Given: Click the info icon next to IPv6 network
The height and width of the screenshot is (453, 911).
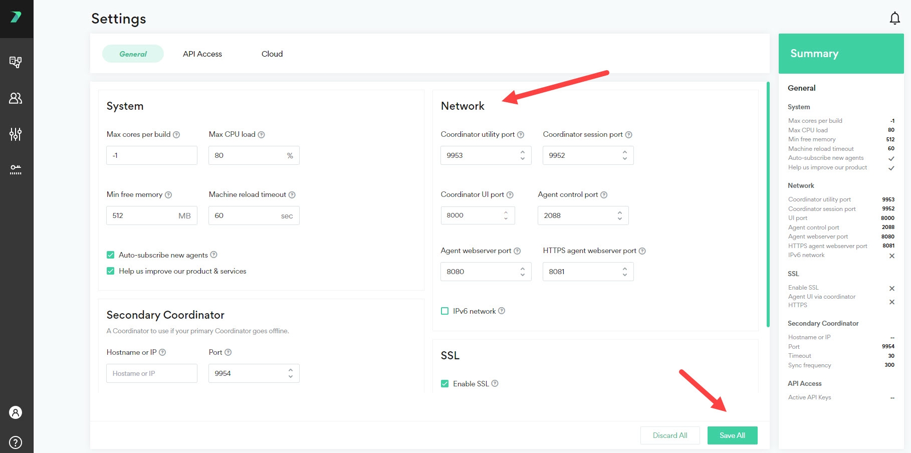Looking at the screenshot, I should 502,311.
